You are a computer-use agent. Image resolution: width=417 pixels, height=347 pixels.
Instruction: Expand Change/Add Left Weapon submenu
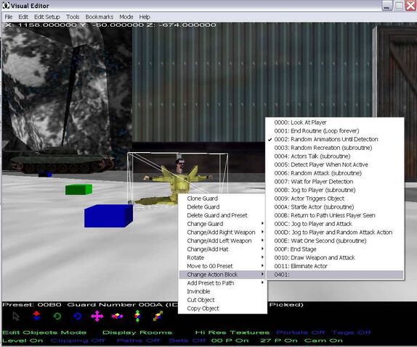pos(222,241)
